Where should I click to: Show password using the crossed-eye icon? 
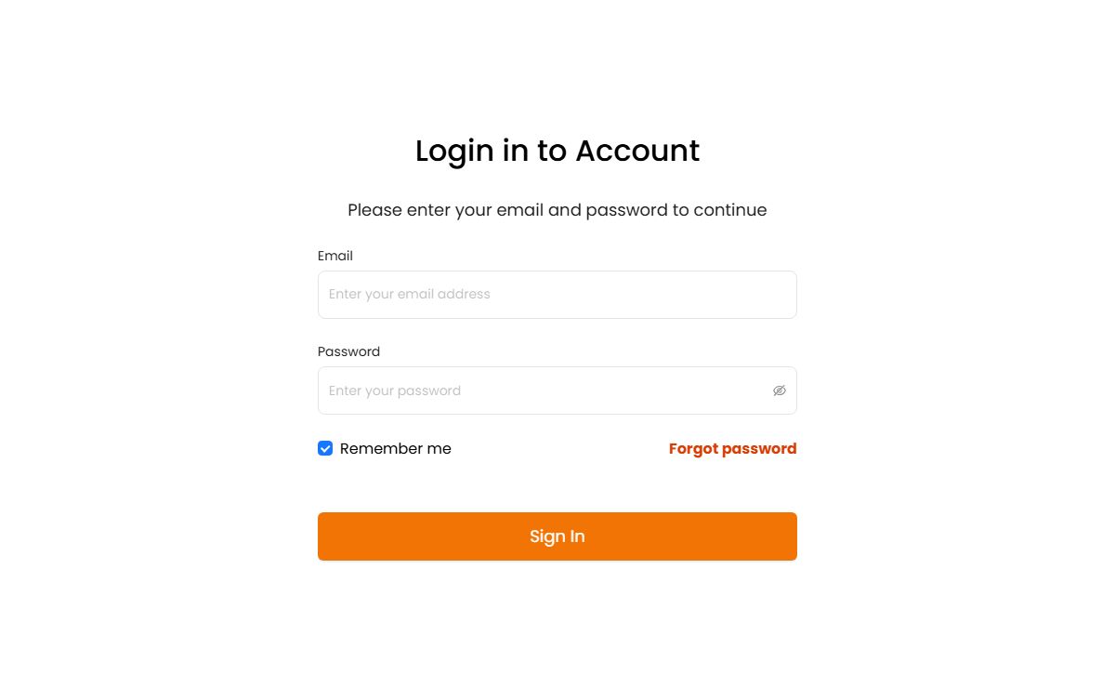[780, 390]
